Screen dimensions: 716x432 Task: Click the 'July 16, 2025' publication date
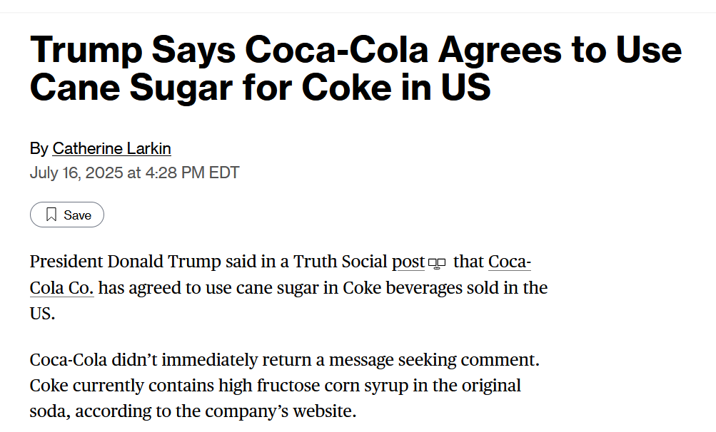[76, 173]
